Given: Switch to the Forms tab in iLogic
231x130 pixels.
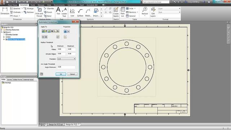Looking at the screenshot, I should click(9, 79).
